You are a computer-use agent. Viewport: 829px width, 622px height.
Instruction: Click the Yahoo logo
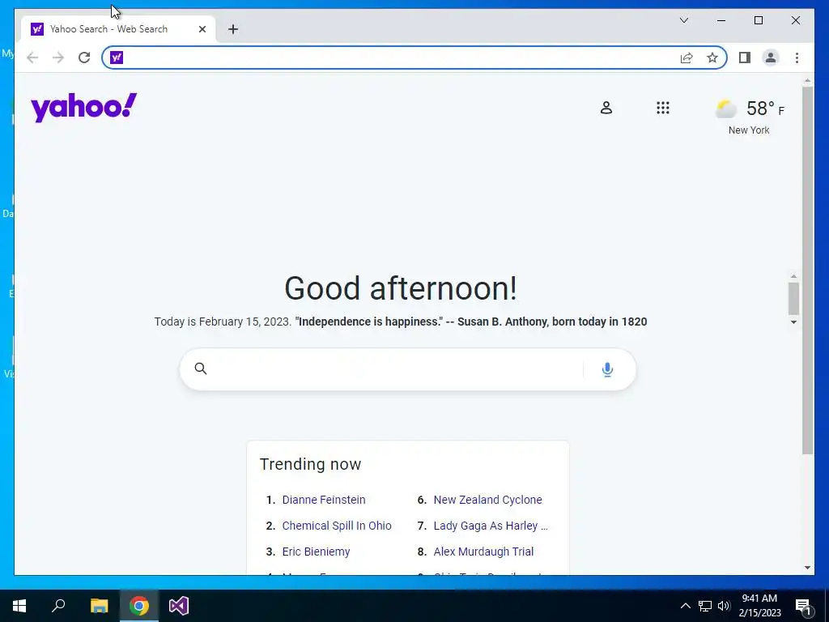(83, 108)
